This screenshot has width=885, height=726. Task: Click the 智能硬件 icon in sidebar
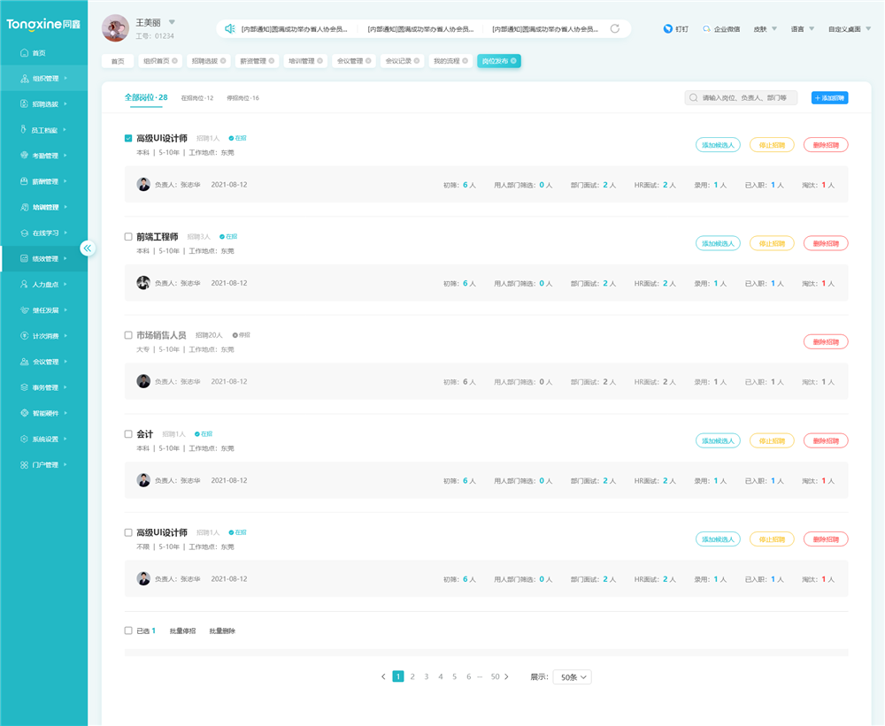click(25, 413)
